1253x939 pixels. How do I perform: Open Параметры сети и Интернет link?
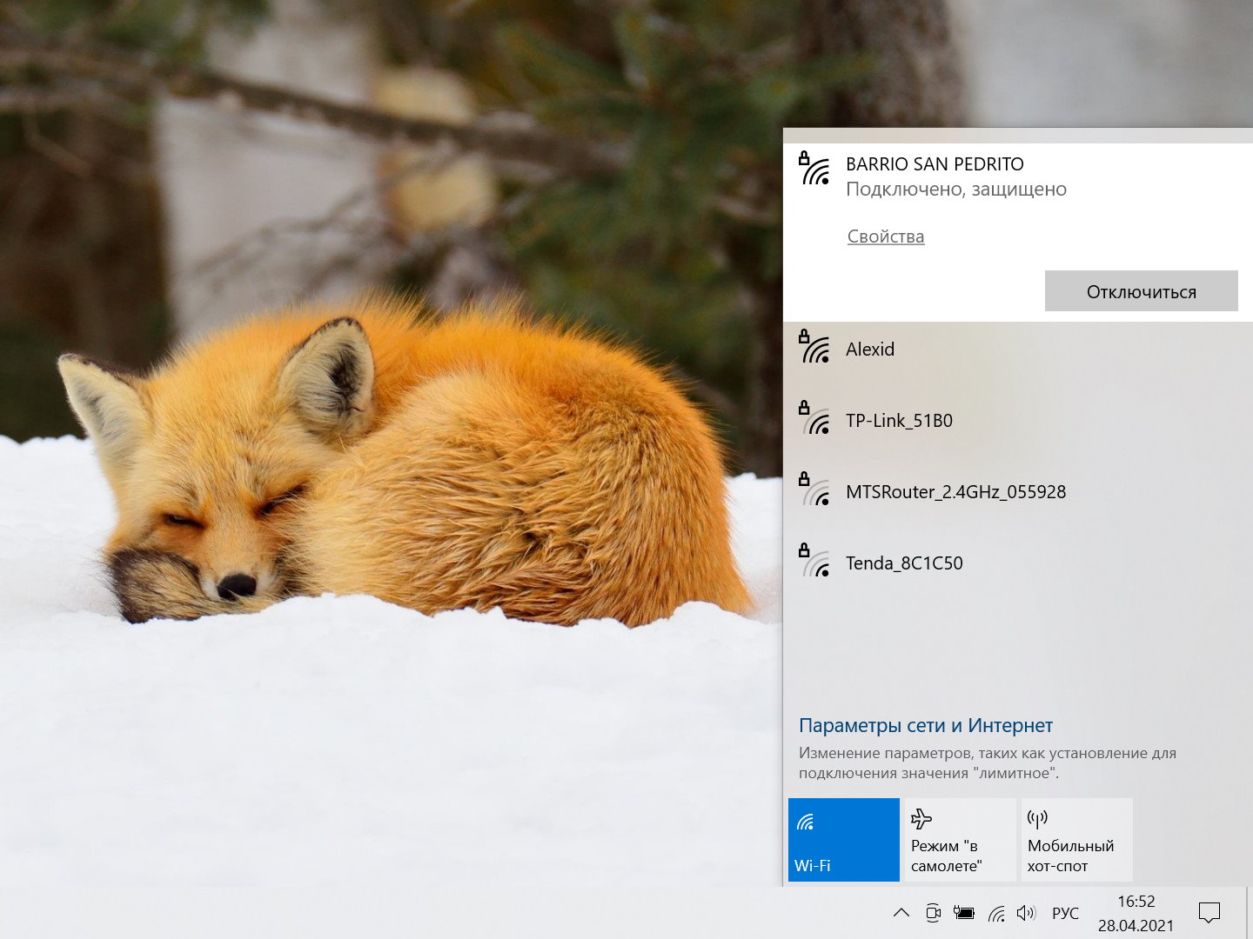926,725
